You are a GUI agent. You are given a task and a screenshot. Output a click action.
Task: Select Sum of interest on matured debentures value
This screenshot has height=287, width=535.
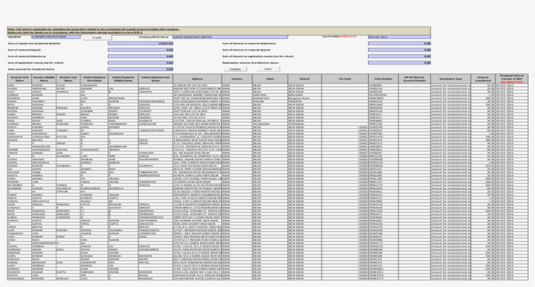399,44
